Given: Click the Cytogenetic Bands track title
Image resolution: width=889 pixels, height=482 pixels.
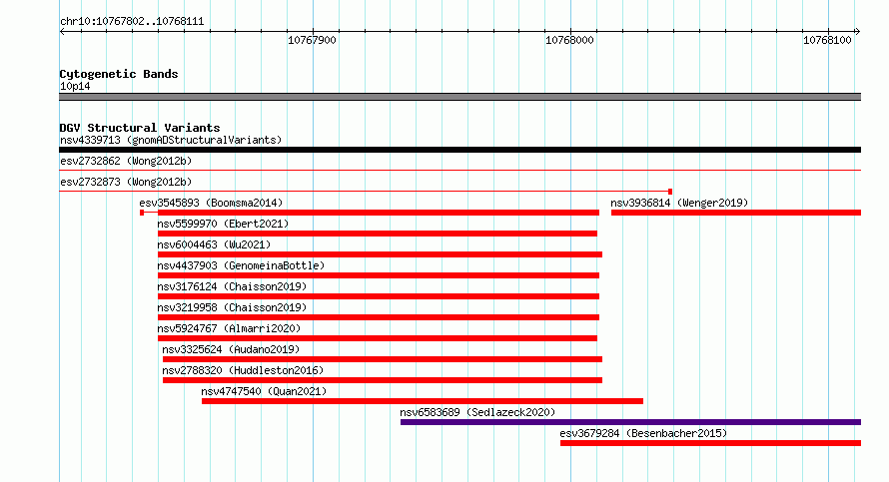Looking at the screenshot, I should tap(119, 74).
